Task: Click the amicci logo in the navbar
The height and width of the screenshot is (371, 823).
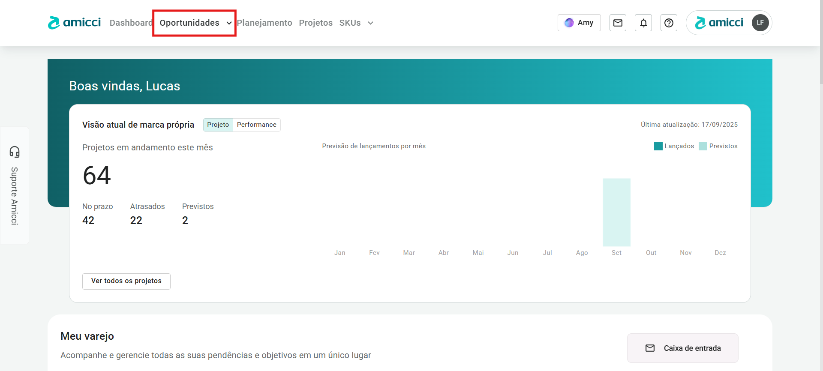Action: (74, 23)
